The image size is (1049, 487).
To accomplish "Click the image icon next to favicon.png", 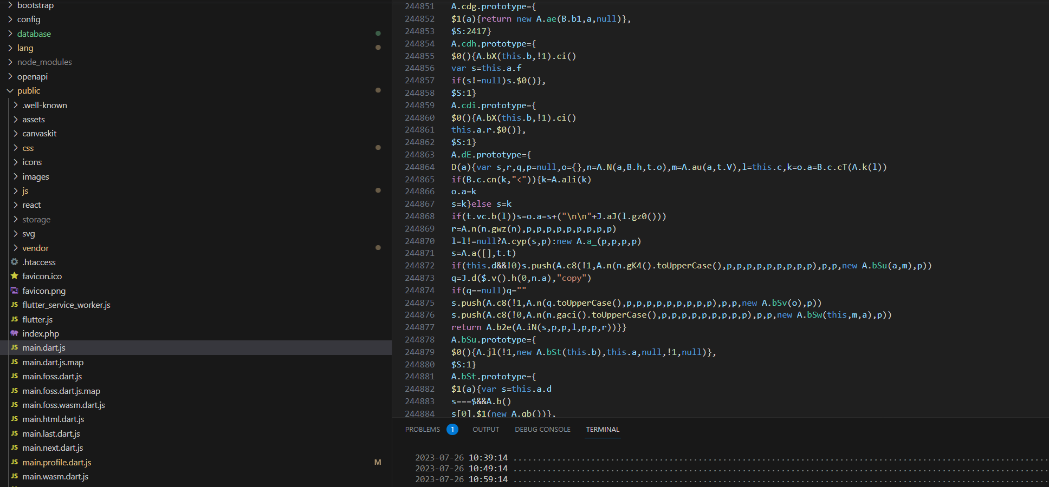I will pyautogui.click(x=15, y=291).
